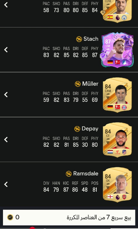Click the UT coin icon

tap(10, 217)
